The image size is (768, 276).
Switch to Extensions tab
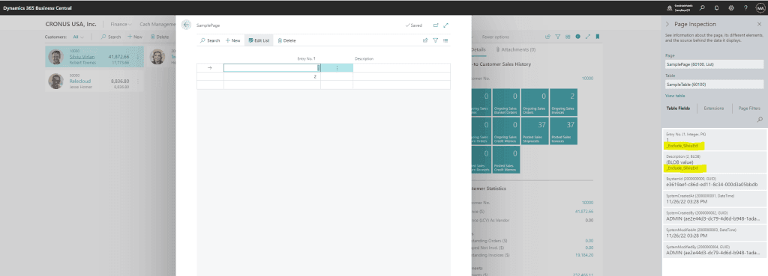714,108
